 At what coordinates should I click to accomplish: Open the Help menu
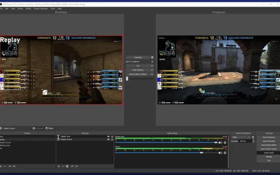pos(60,8)
